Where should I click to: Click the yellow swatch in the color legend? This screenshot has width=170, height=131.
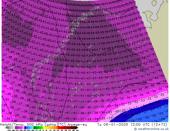(44, 128)
